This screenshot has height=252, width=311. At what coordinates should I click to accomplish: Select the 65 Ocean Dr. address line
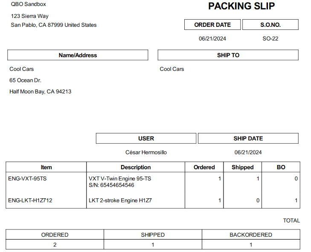pyautogui.click(x=26, y=80)
